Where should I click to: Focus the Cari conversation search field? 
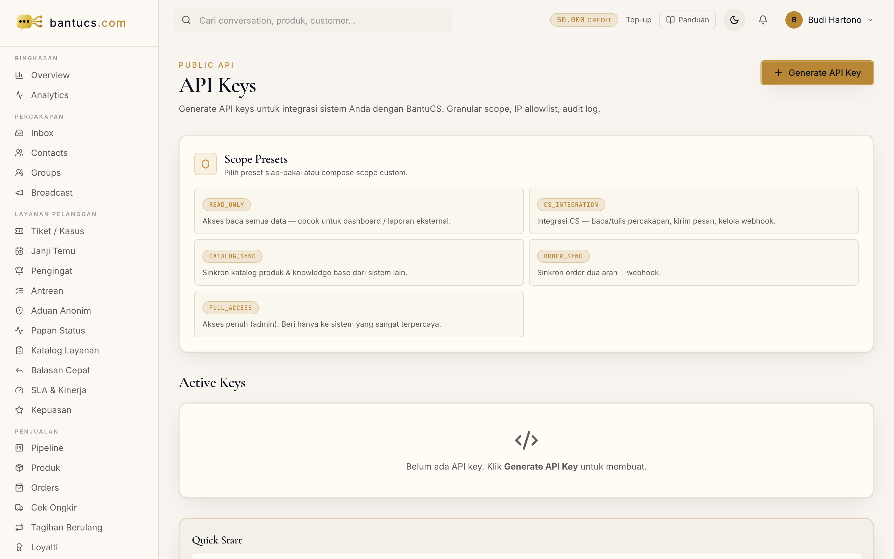pos(313,20)
